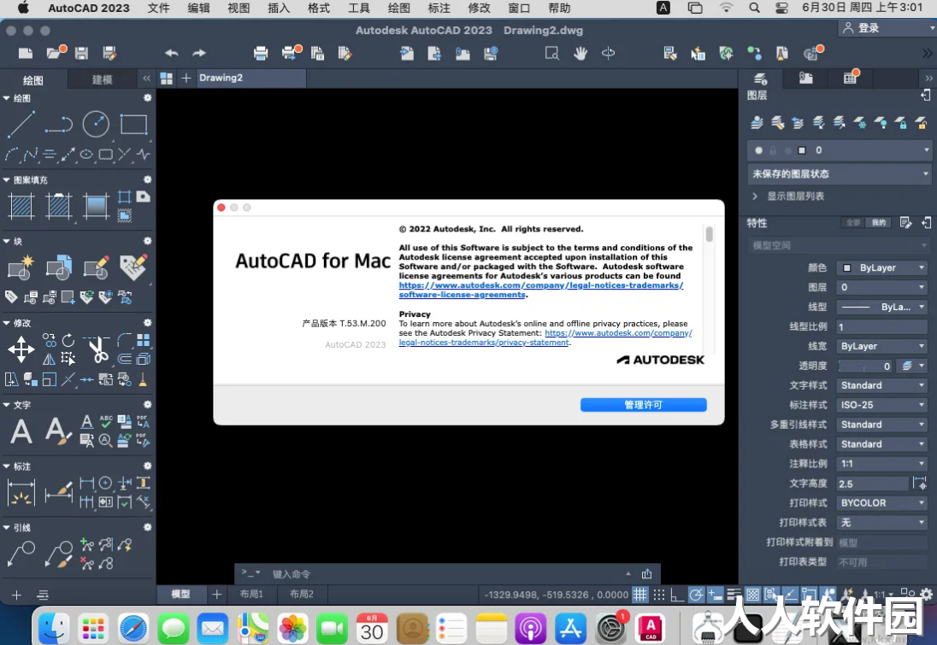Select the Rotate tool

(x=68, y=340)
